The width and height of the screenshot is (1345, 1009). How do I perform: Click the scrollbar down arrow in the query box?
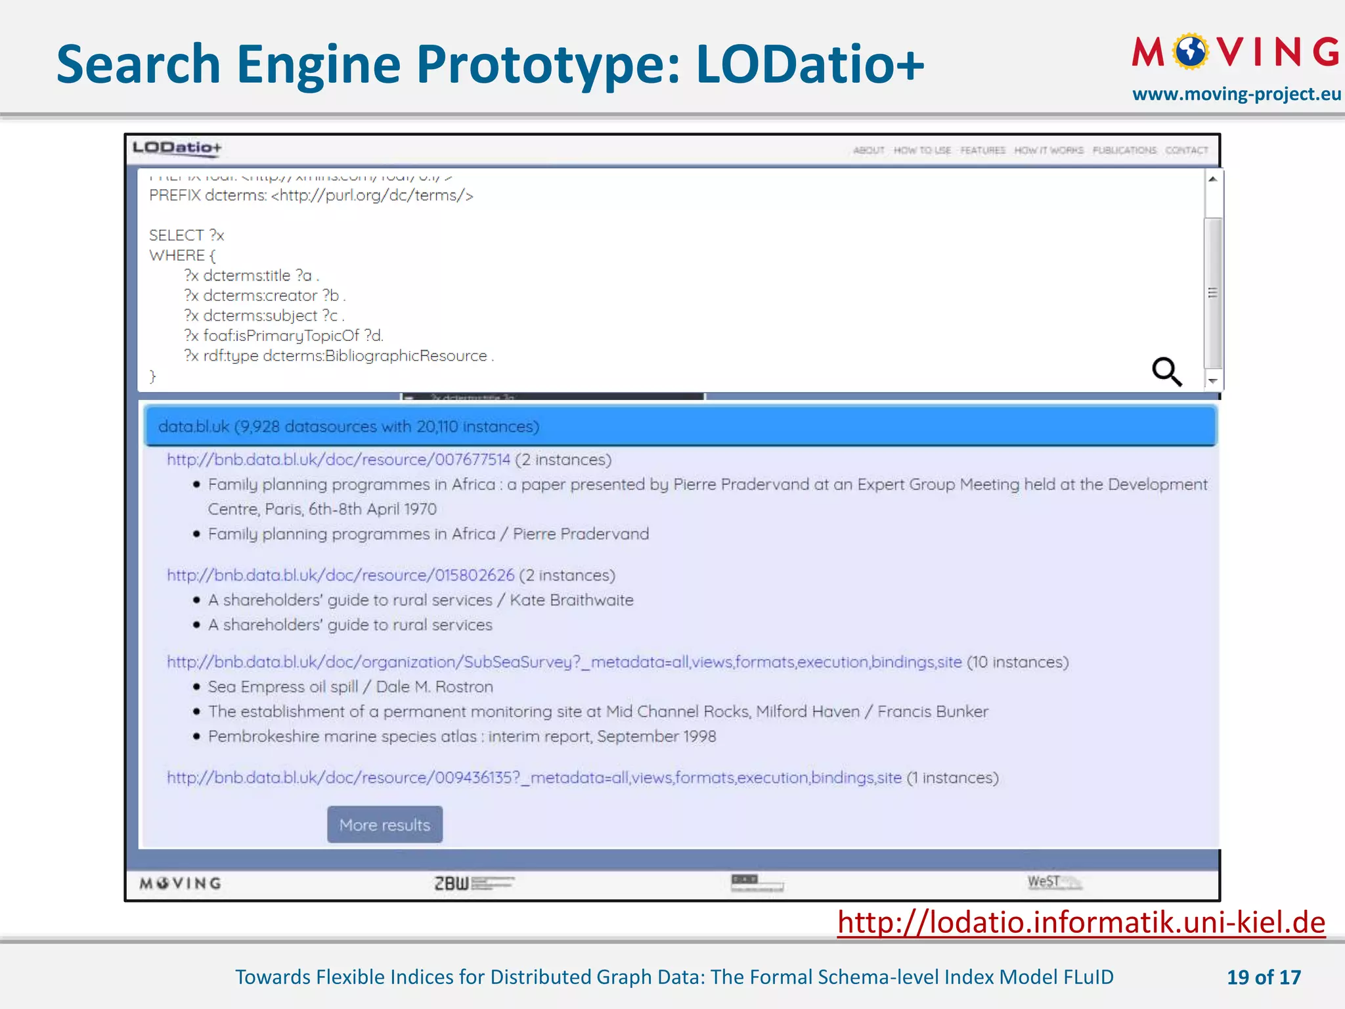click(1213, 381)
